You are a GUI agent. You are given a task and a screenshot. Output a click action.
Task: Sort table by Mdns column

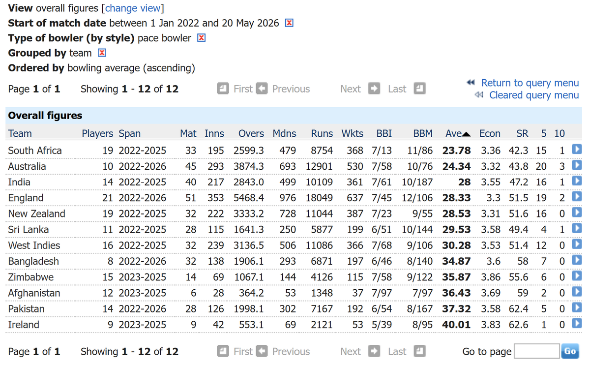284,133
